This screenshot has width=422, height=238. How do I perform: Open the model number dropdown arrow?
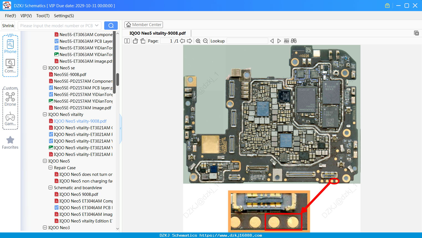(97, 26)
